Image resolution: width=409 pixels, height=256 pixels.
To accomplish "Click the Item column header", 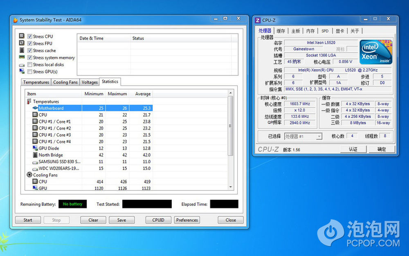I will click(x=54, y=94).
